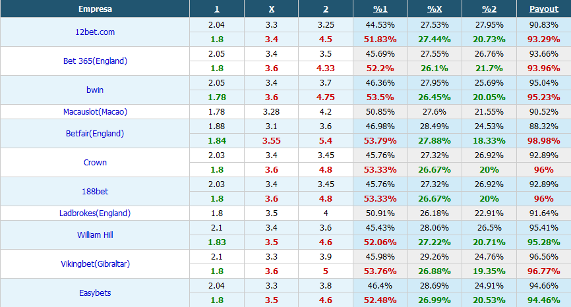Select William Hill payout 95.28%
The width and height of the screenshot is (571, 307).
[544, 242]
